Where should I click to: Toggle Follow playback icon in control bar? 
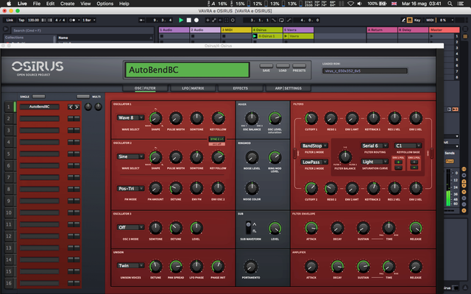point(141,20)
